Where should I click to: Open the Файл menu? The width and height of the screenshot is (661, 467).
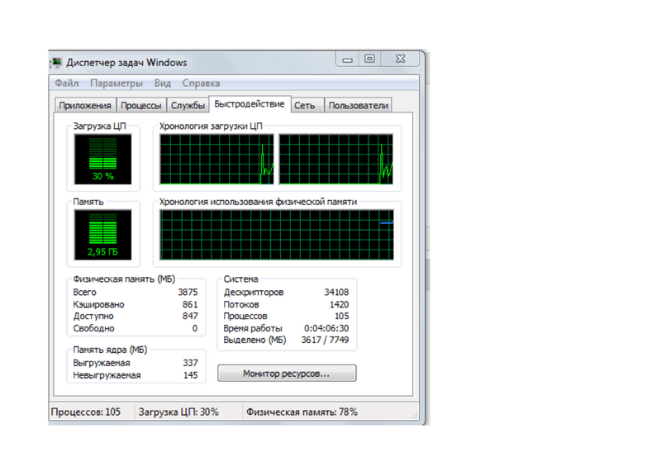(x=67, y=83)
